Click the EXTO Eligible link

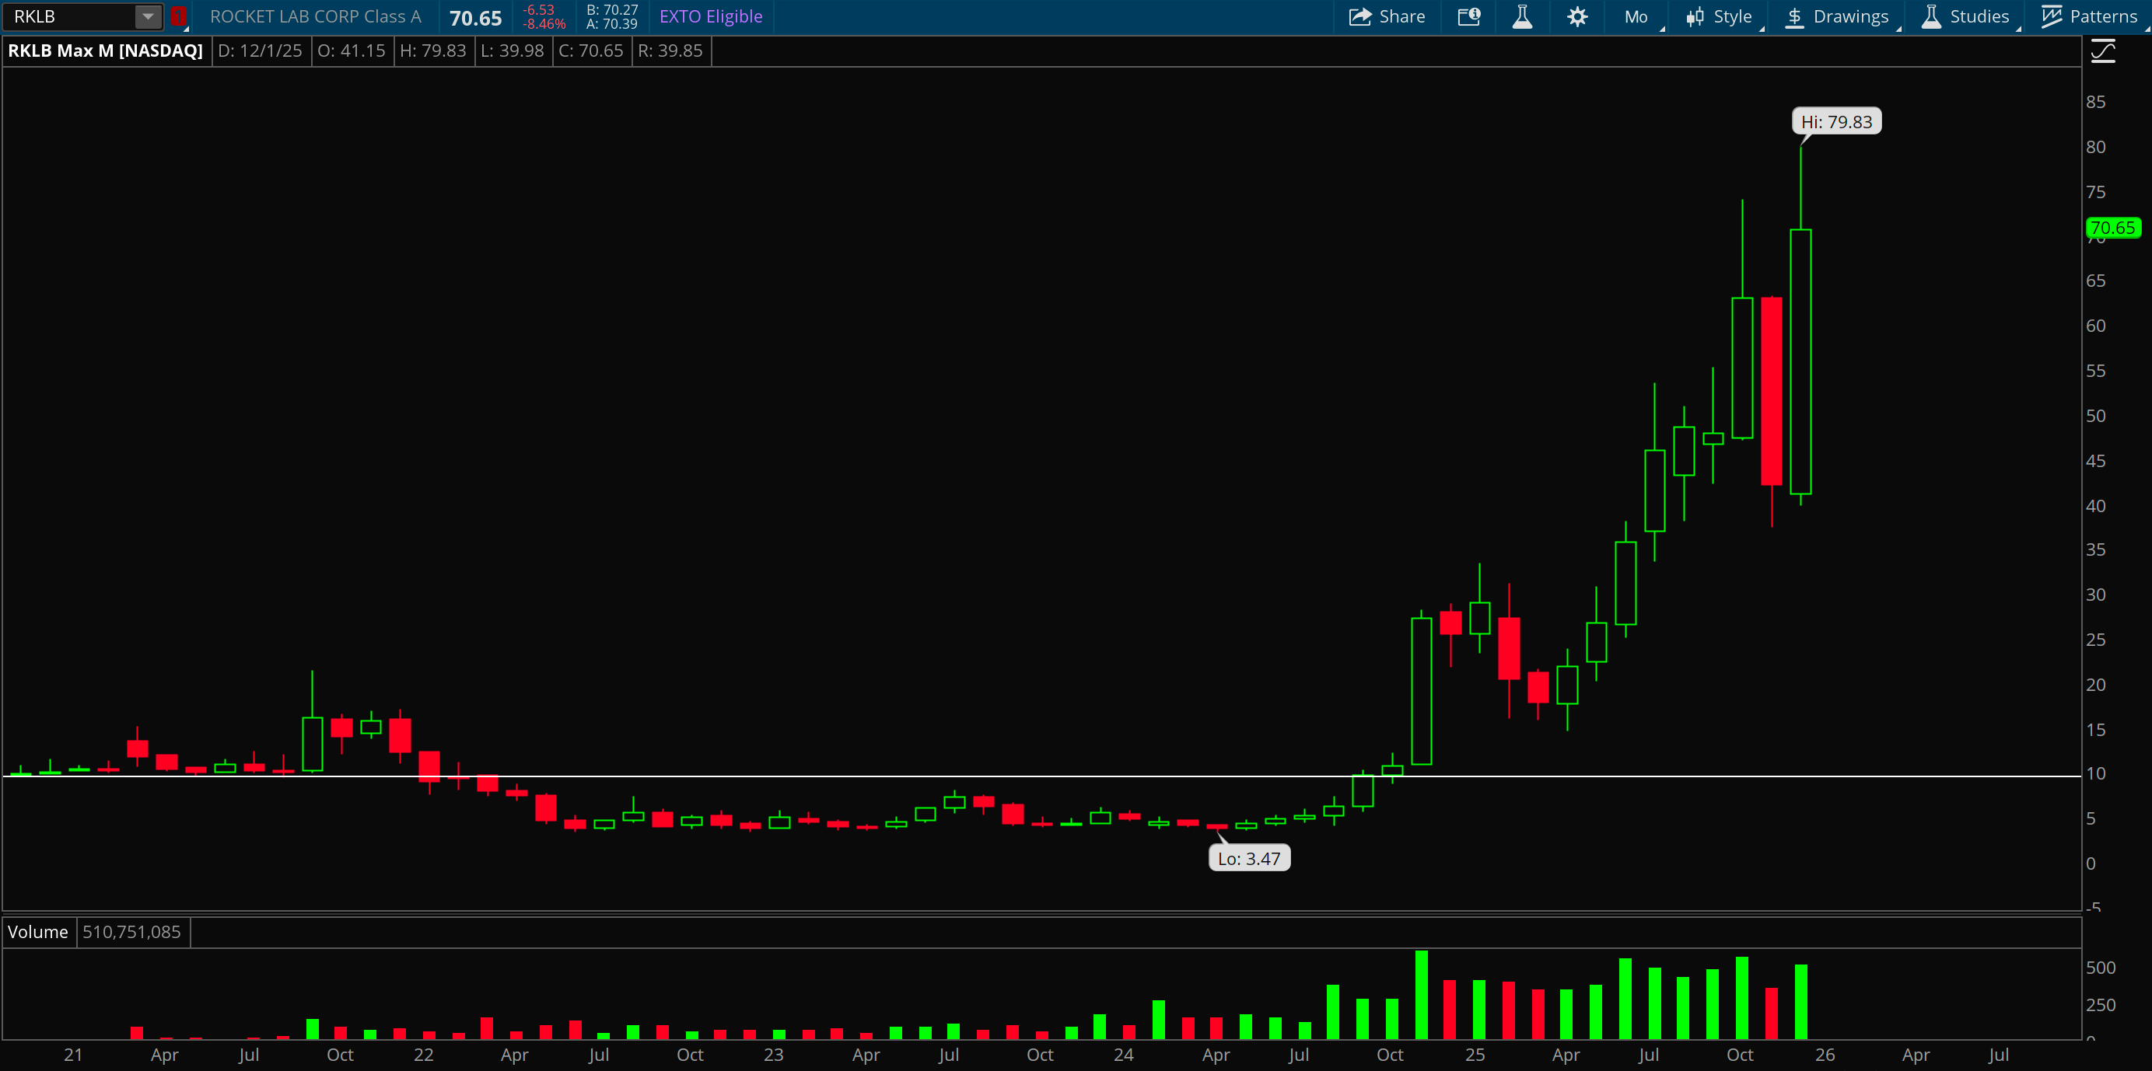(710, 16)
